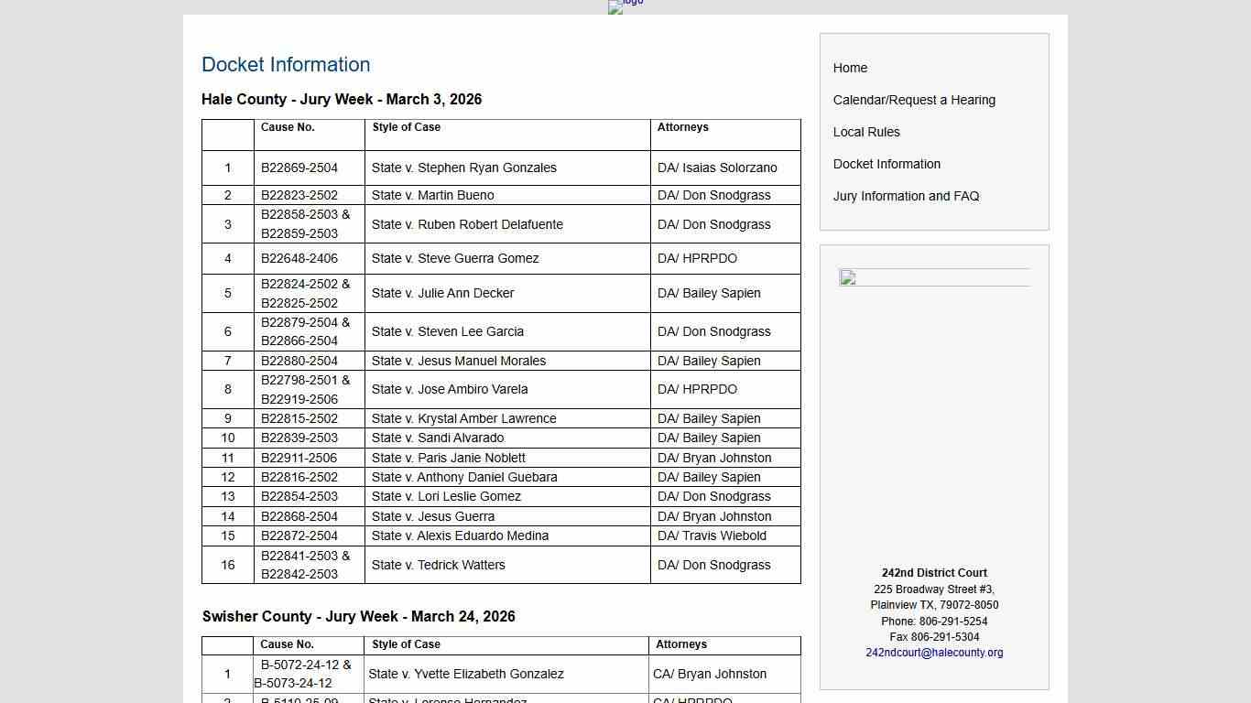Click the image placeholder above court address
The width and height of the screenshot is (1251, 703).
845,278
